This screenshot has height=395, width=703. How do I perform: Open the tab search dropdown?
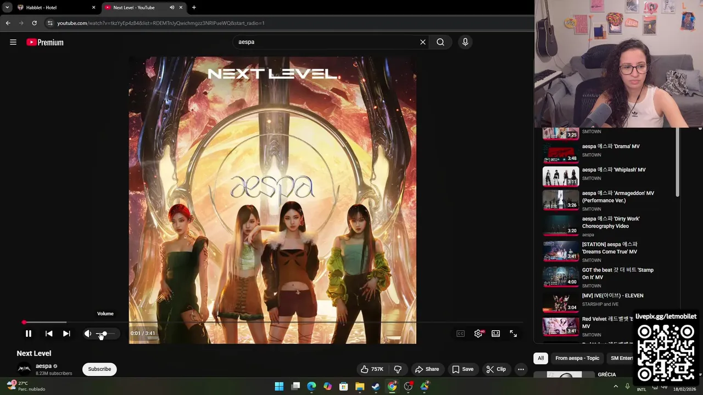tap(7, 8)
